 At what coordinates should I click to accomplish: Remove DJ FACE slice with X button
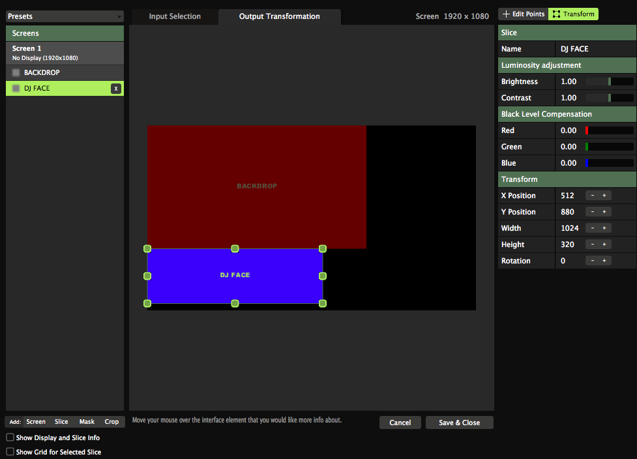[115, 89]
